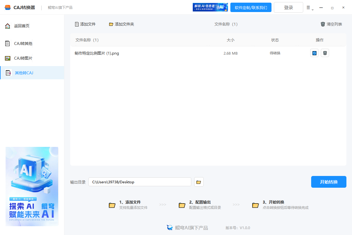352x235 pixels.
Task: Click the 清空列表 trash icon
Action: [322, 24]
